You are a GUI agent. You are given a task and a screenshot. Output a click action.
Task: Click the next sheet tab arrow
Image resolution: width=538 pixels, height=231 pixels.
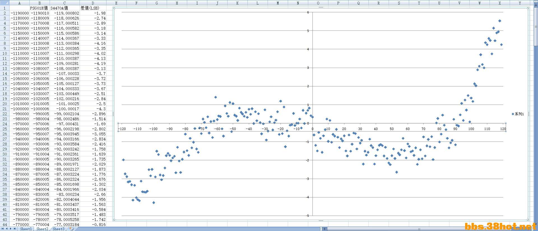coord(11,229)
